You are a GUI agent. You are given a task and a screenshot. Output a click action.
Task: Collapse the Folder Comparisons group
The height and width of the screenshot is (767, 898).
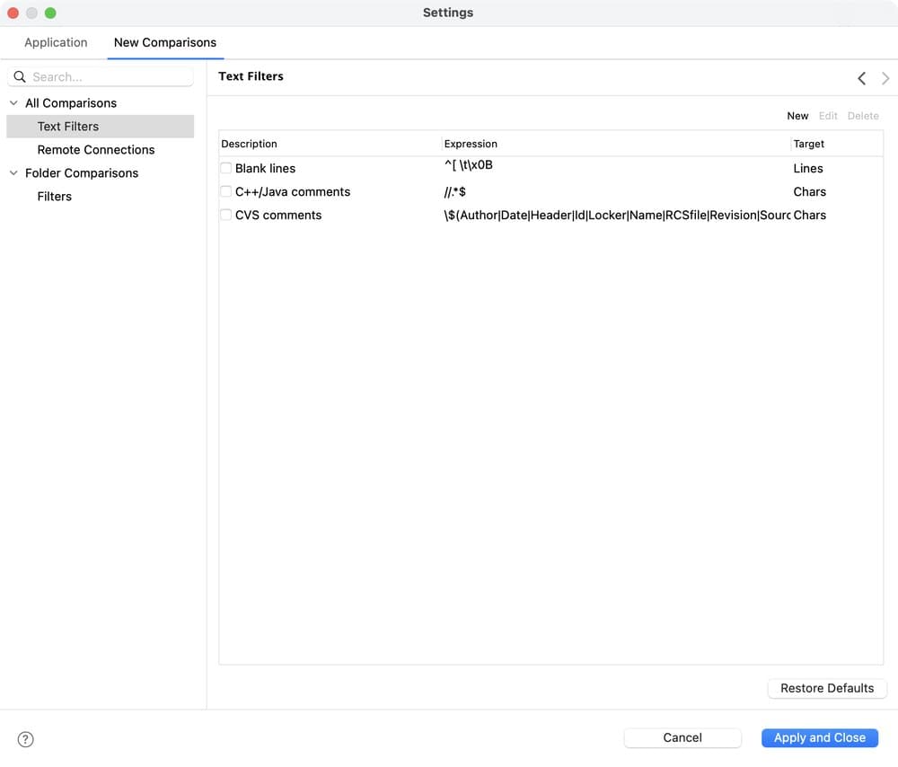[13, 173]
